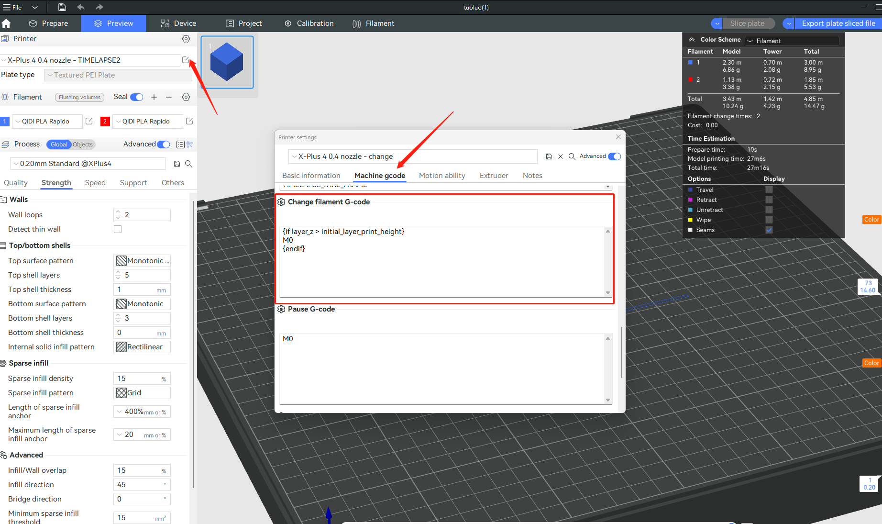The width and height of the screenshot is (882, 524).
Task: Switch to the Motion ability tab
Action: [x=442, y=175]
